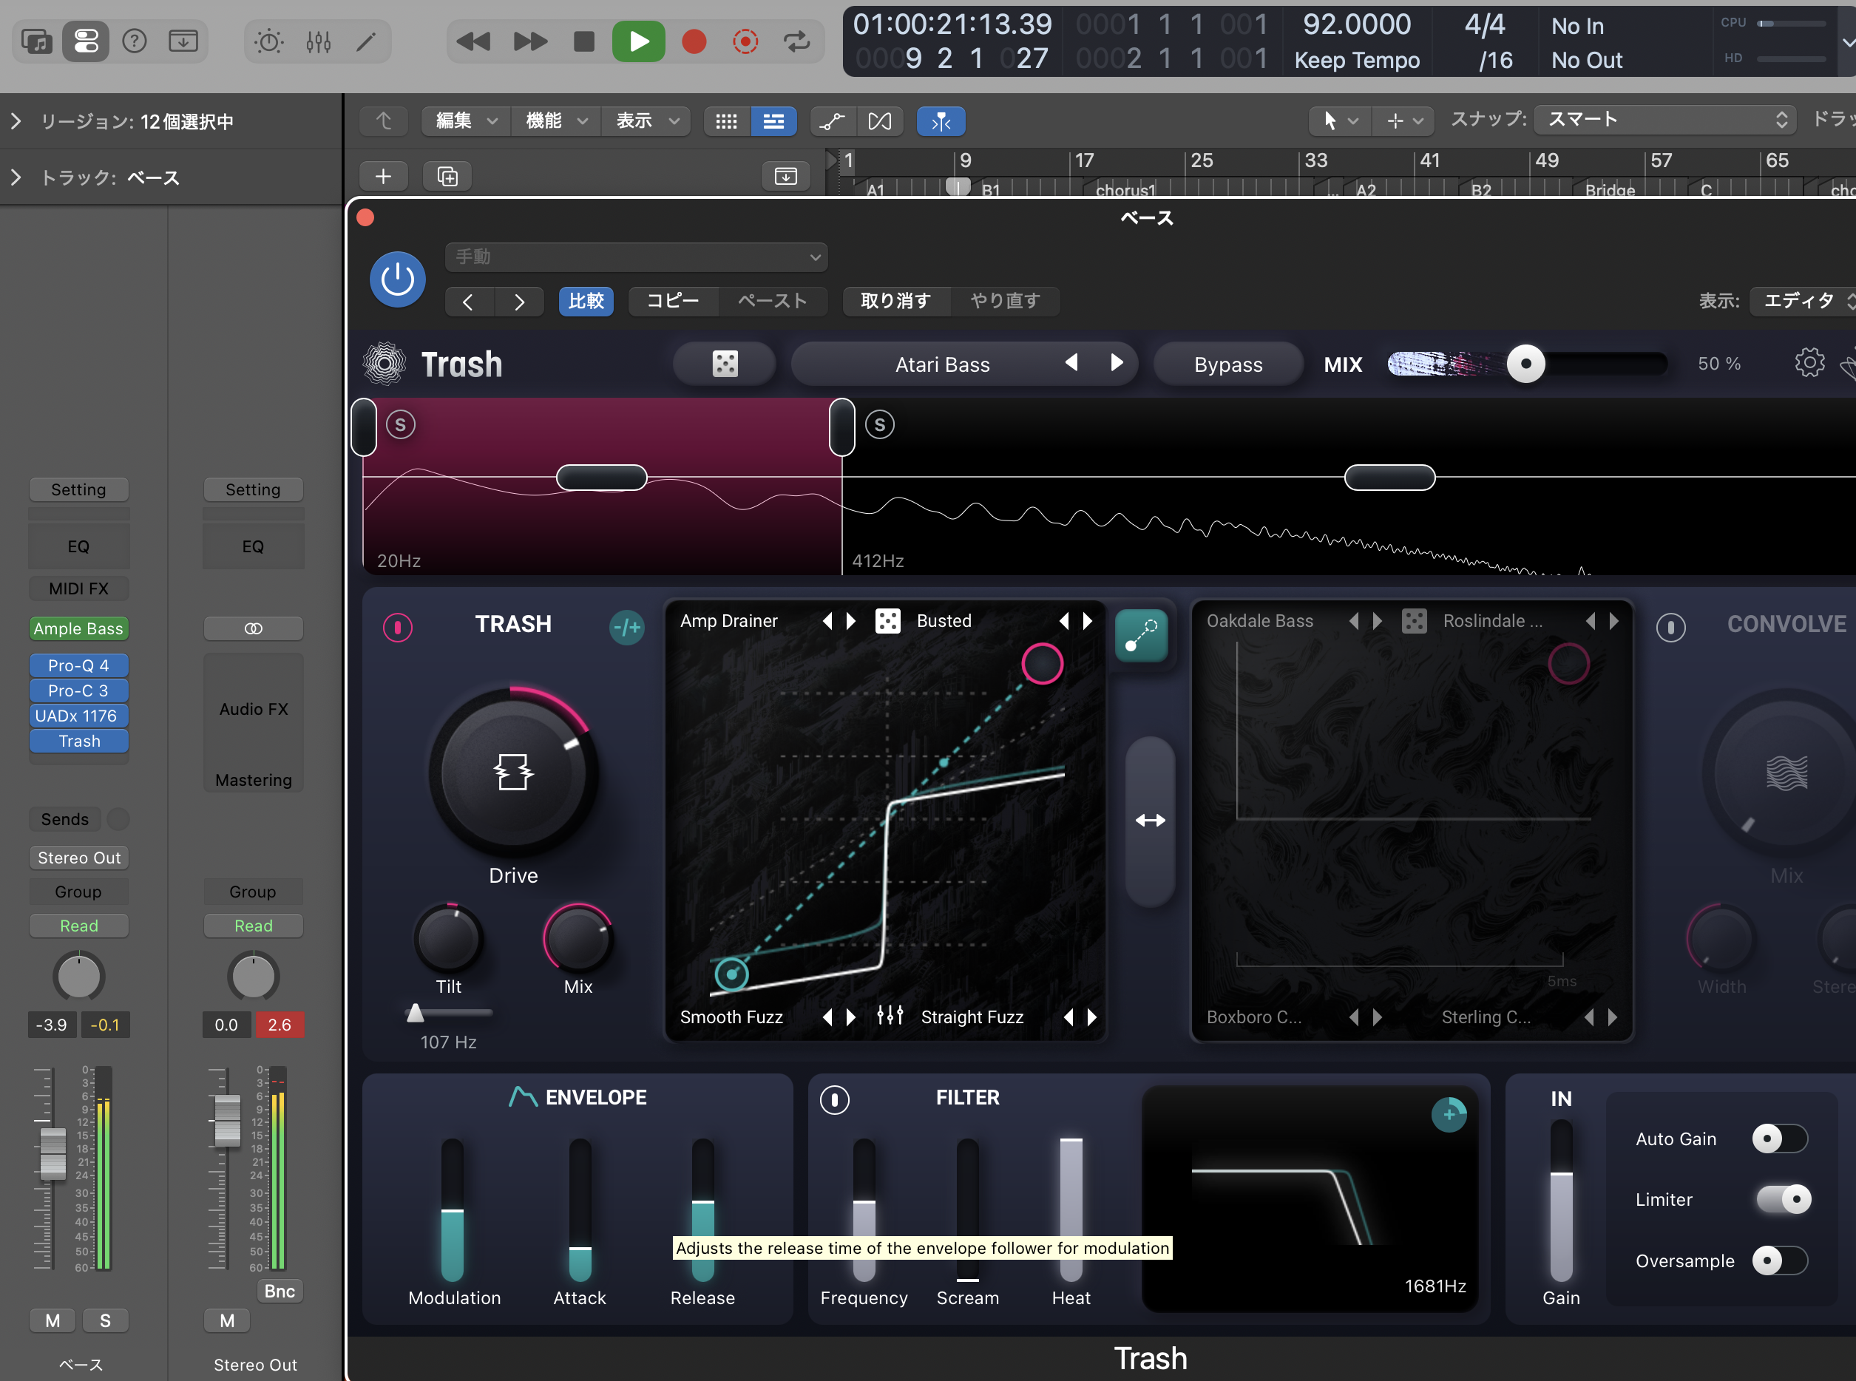
Task: Click the ENVELOPE Release slider
Action: tap(702, 1209)
